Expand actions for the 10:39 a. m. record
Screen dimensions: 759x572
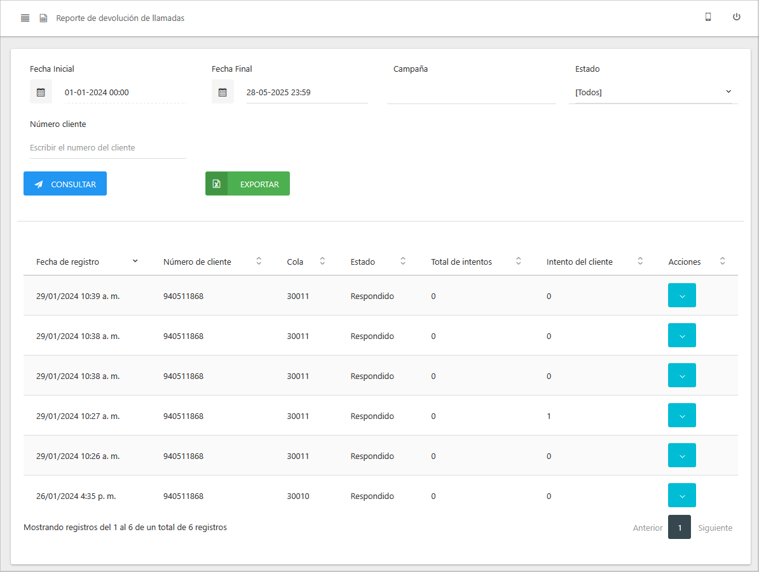(681, 296)
